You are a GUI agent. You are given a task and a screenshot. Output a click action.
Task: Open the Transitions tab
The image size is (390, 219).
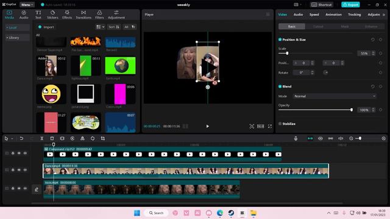point(83,15)
